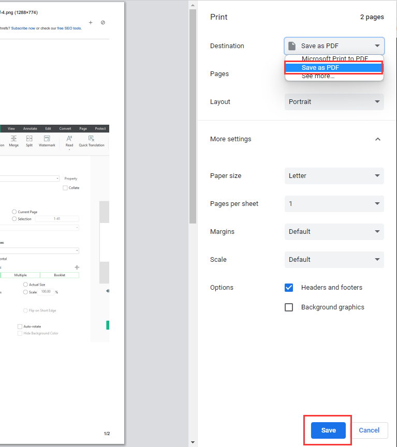397x447 pixels.
Task: Uncheck Headers and footers
Action: click(289, 288)
